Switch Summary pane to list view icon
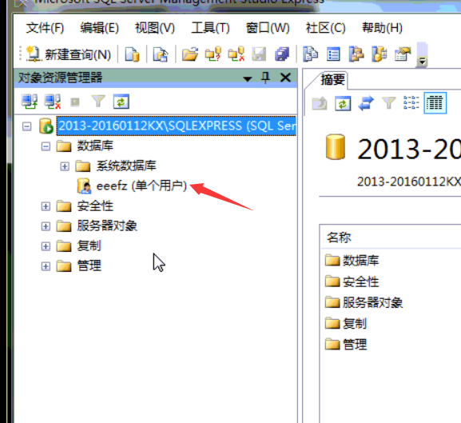 411,102
